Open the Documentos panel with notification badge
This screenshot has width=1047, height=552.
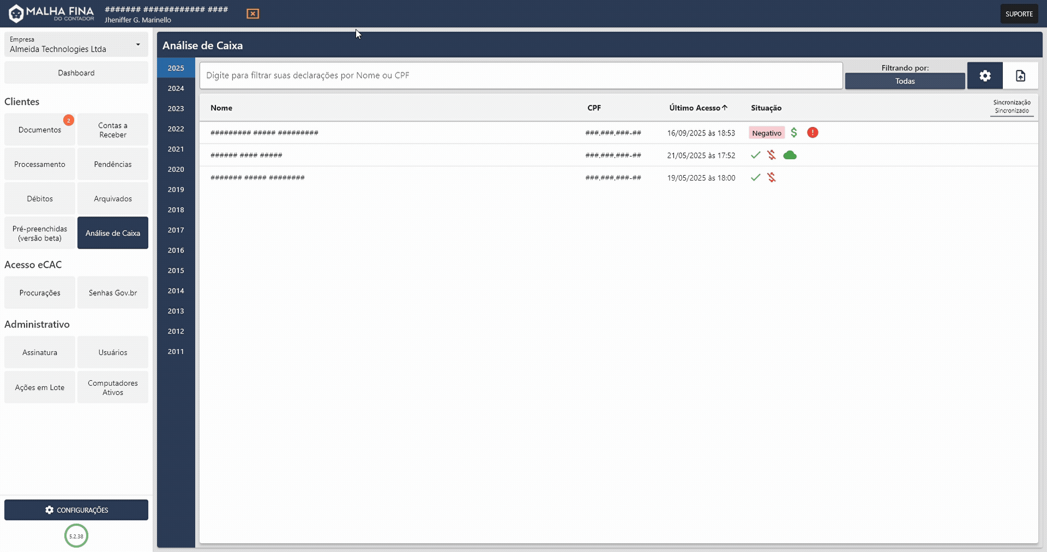click(39, 129)
